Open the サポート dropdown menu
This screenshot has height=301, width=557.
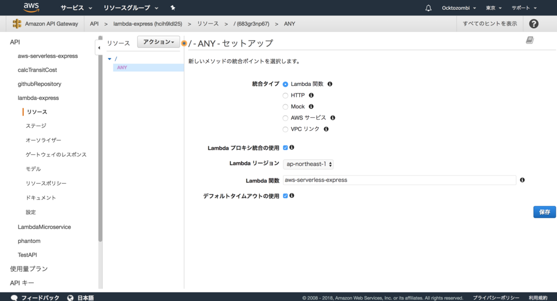(x=524, y=8)
